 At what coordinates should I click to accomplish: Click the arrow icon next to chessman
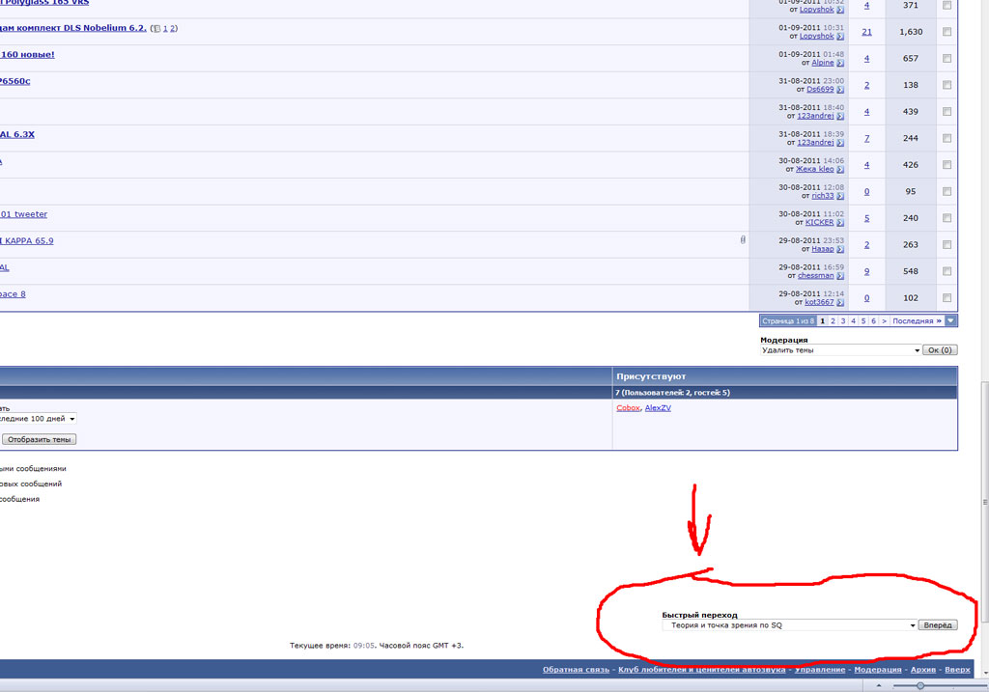840,276
